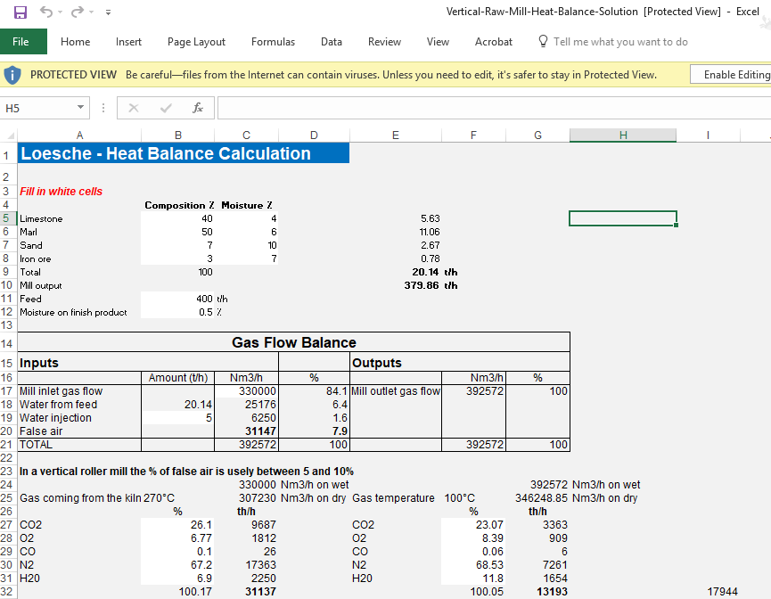
Task: Click the 'Fill in white cells' text
Action: click(x=61, y=192)
